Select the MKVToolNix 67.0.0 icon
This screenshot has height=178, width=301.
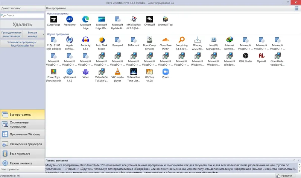tap(134, 19)
